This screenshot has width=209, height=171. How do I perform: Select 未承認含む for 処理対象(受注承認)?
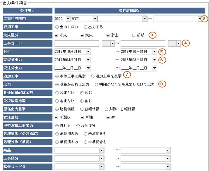click(86, 133)
